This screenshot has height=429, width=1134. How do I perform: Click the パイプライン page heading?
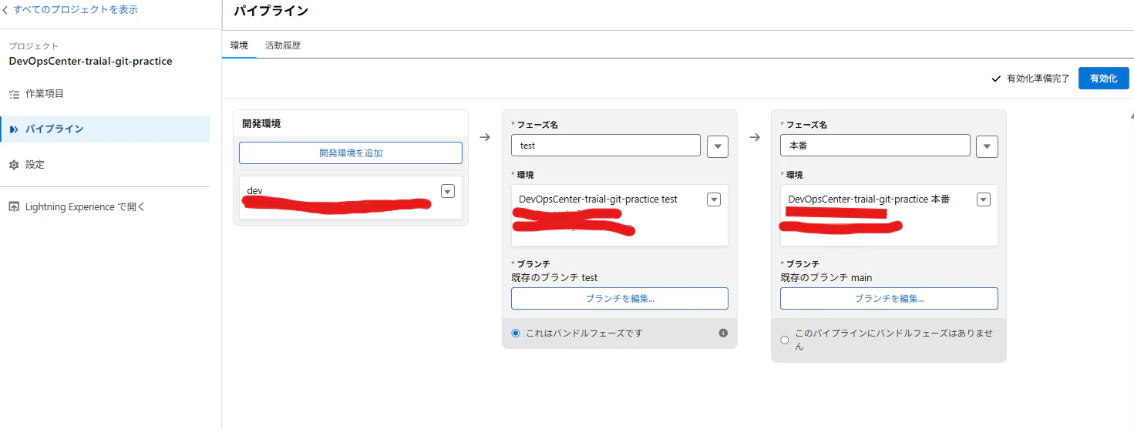coord(271,11)
